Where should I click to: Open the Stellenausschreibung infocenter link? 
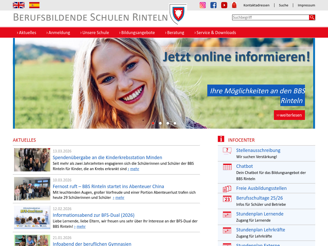tap(258, 150)
